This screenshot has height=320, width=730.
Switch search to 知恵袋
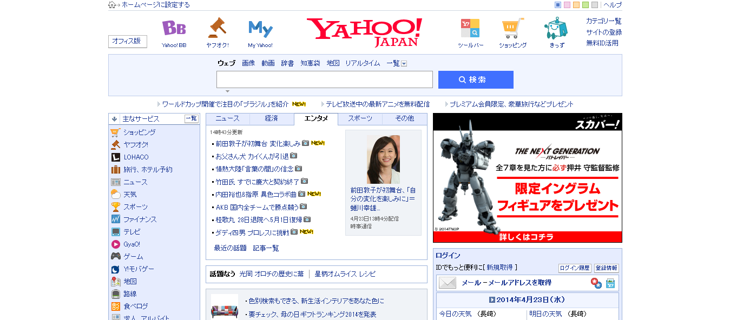310,63
